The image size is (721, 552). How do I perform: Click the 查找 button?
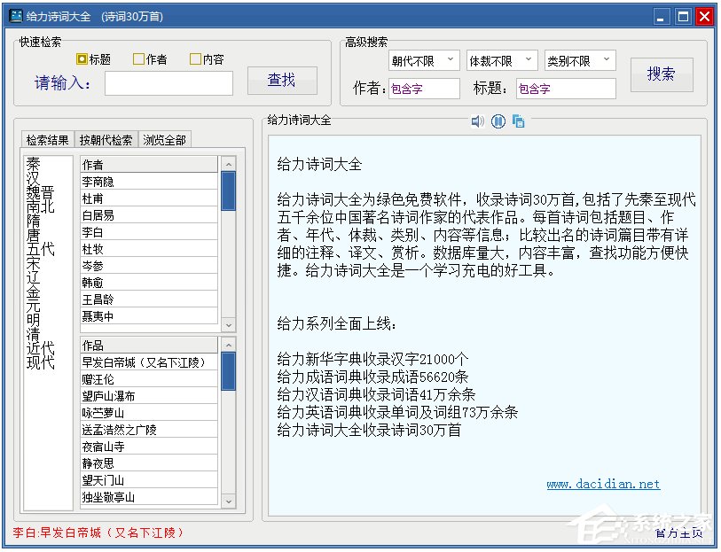point(282,81)
